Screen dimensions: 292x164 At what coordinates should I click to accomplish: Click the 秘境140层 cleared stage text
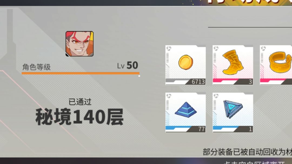79,117
